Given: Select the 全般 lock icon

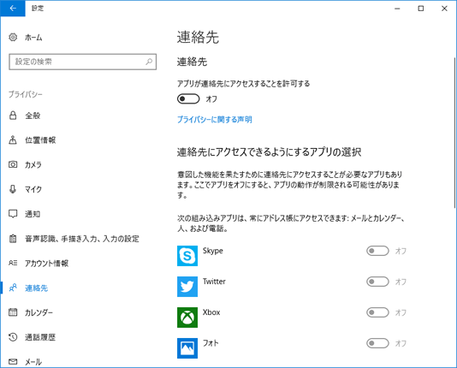Looking at the screenshot, I should (13, 116).
